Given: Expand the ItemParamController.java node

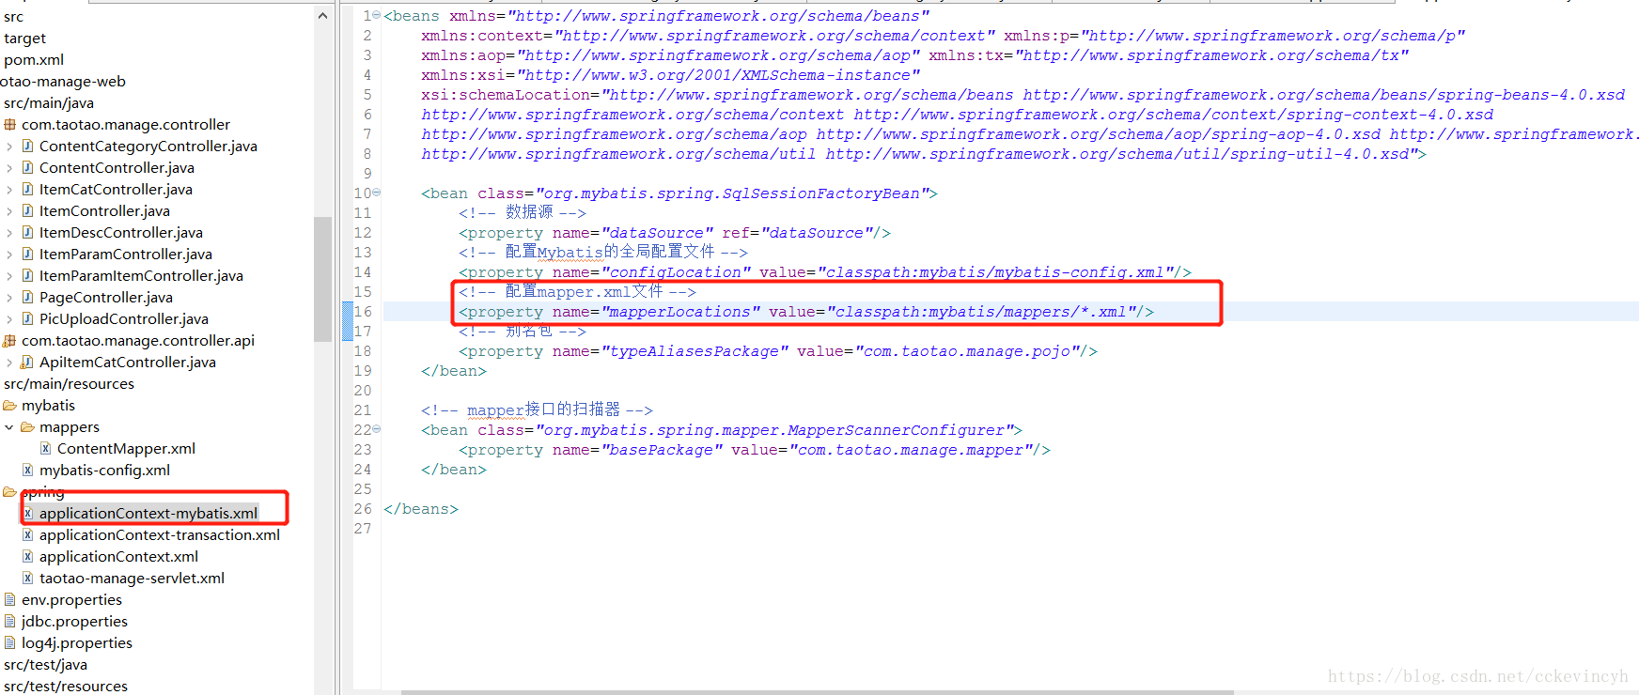Looking at the screenshot, I should tap(9, 255).
